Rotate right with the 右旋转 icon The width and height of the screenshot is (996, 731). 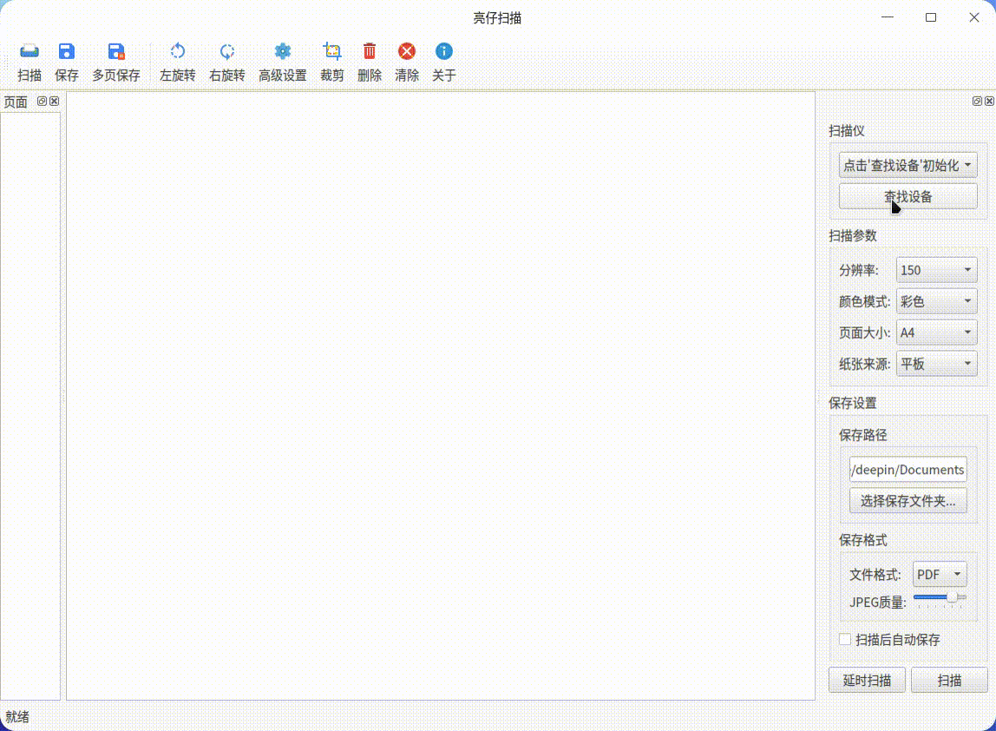[227, 51]
